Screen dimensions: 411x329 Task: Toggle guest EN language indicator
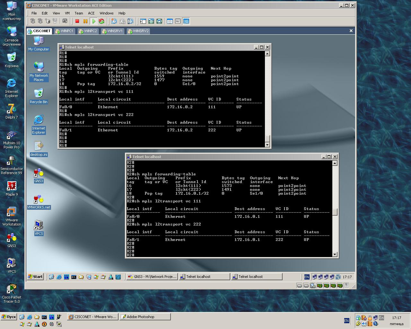pyautogui.click(x=307, y=277)
